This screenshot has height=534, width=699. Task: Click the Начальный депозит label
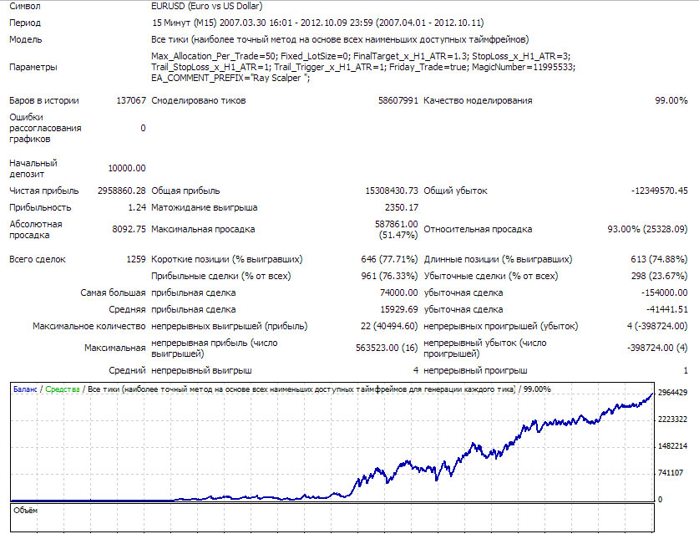click(x=33, y=169)
